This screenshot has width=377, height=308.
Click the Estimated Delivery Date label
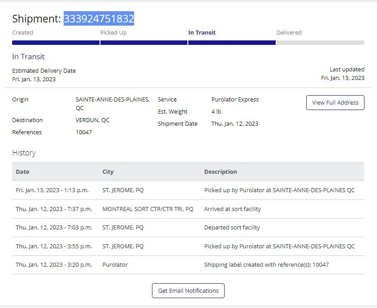tap(44, 70)
